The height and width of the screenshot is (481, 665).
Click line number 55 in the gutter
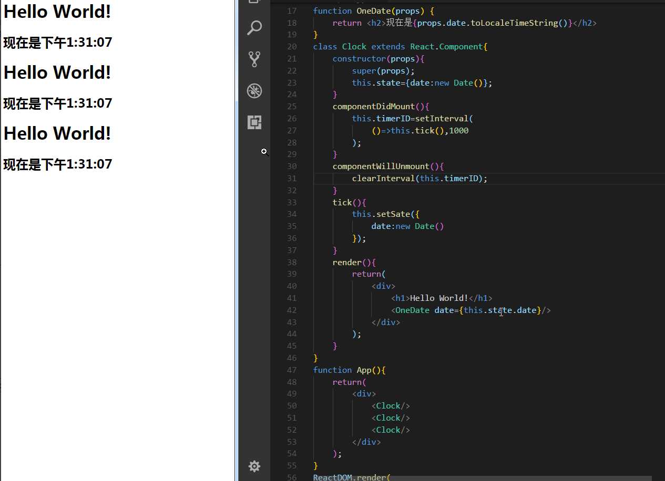click(x=292, y=466)
